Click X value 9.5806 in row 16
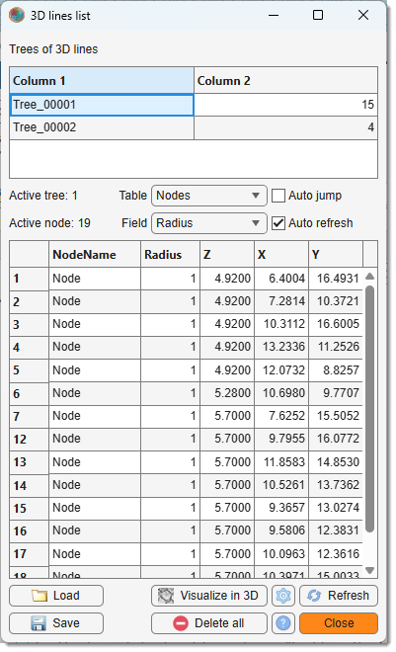Image resolution: width=396 pixels, height=652 pixels. click(281, 530)
